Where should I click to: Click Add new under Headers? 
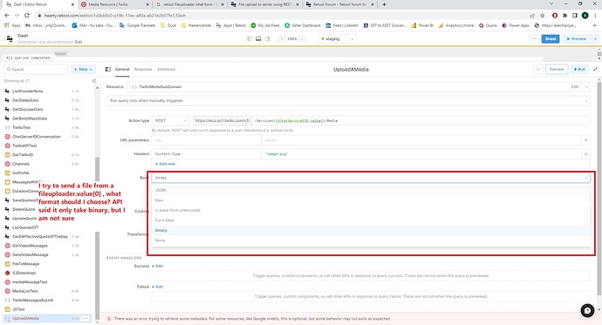point(165,164)
